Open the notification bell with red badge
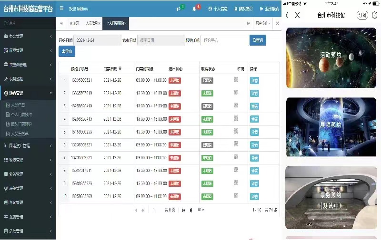The width and height of the screenshot is (381, 240). pos(194,9)
